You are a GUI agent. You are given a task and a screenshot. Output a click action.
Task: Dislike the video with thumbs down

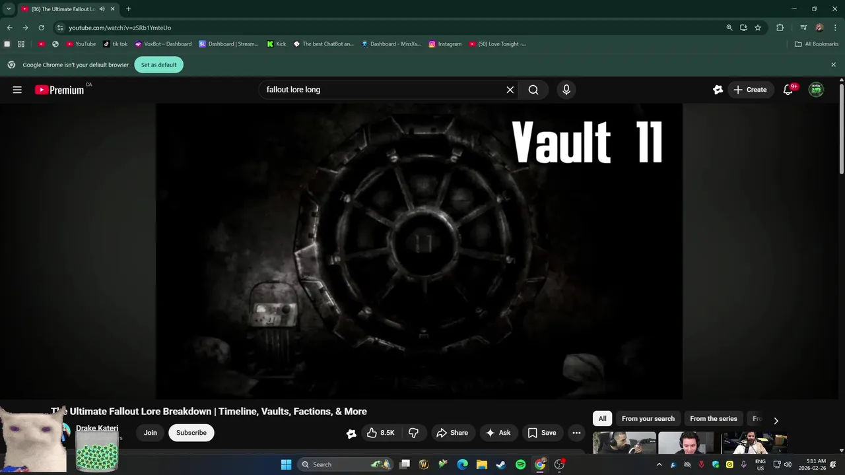[x=413, y=433]
